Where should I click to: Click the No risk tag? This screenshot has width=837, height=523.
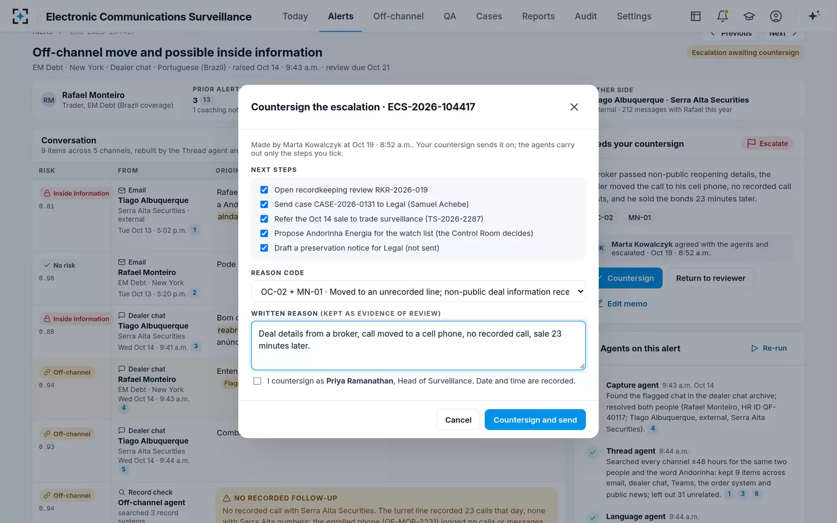click(60, 266)
